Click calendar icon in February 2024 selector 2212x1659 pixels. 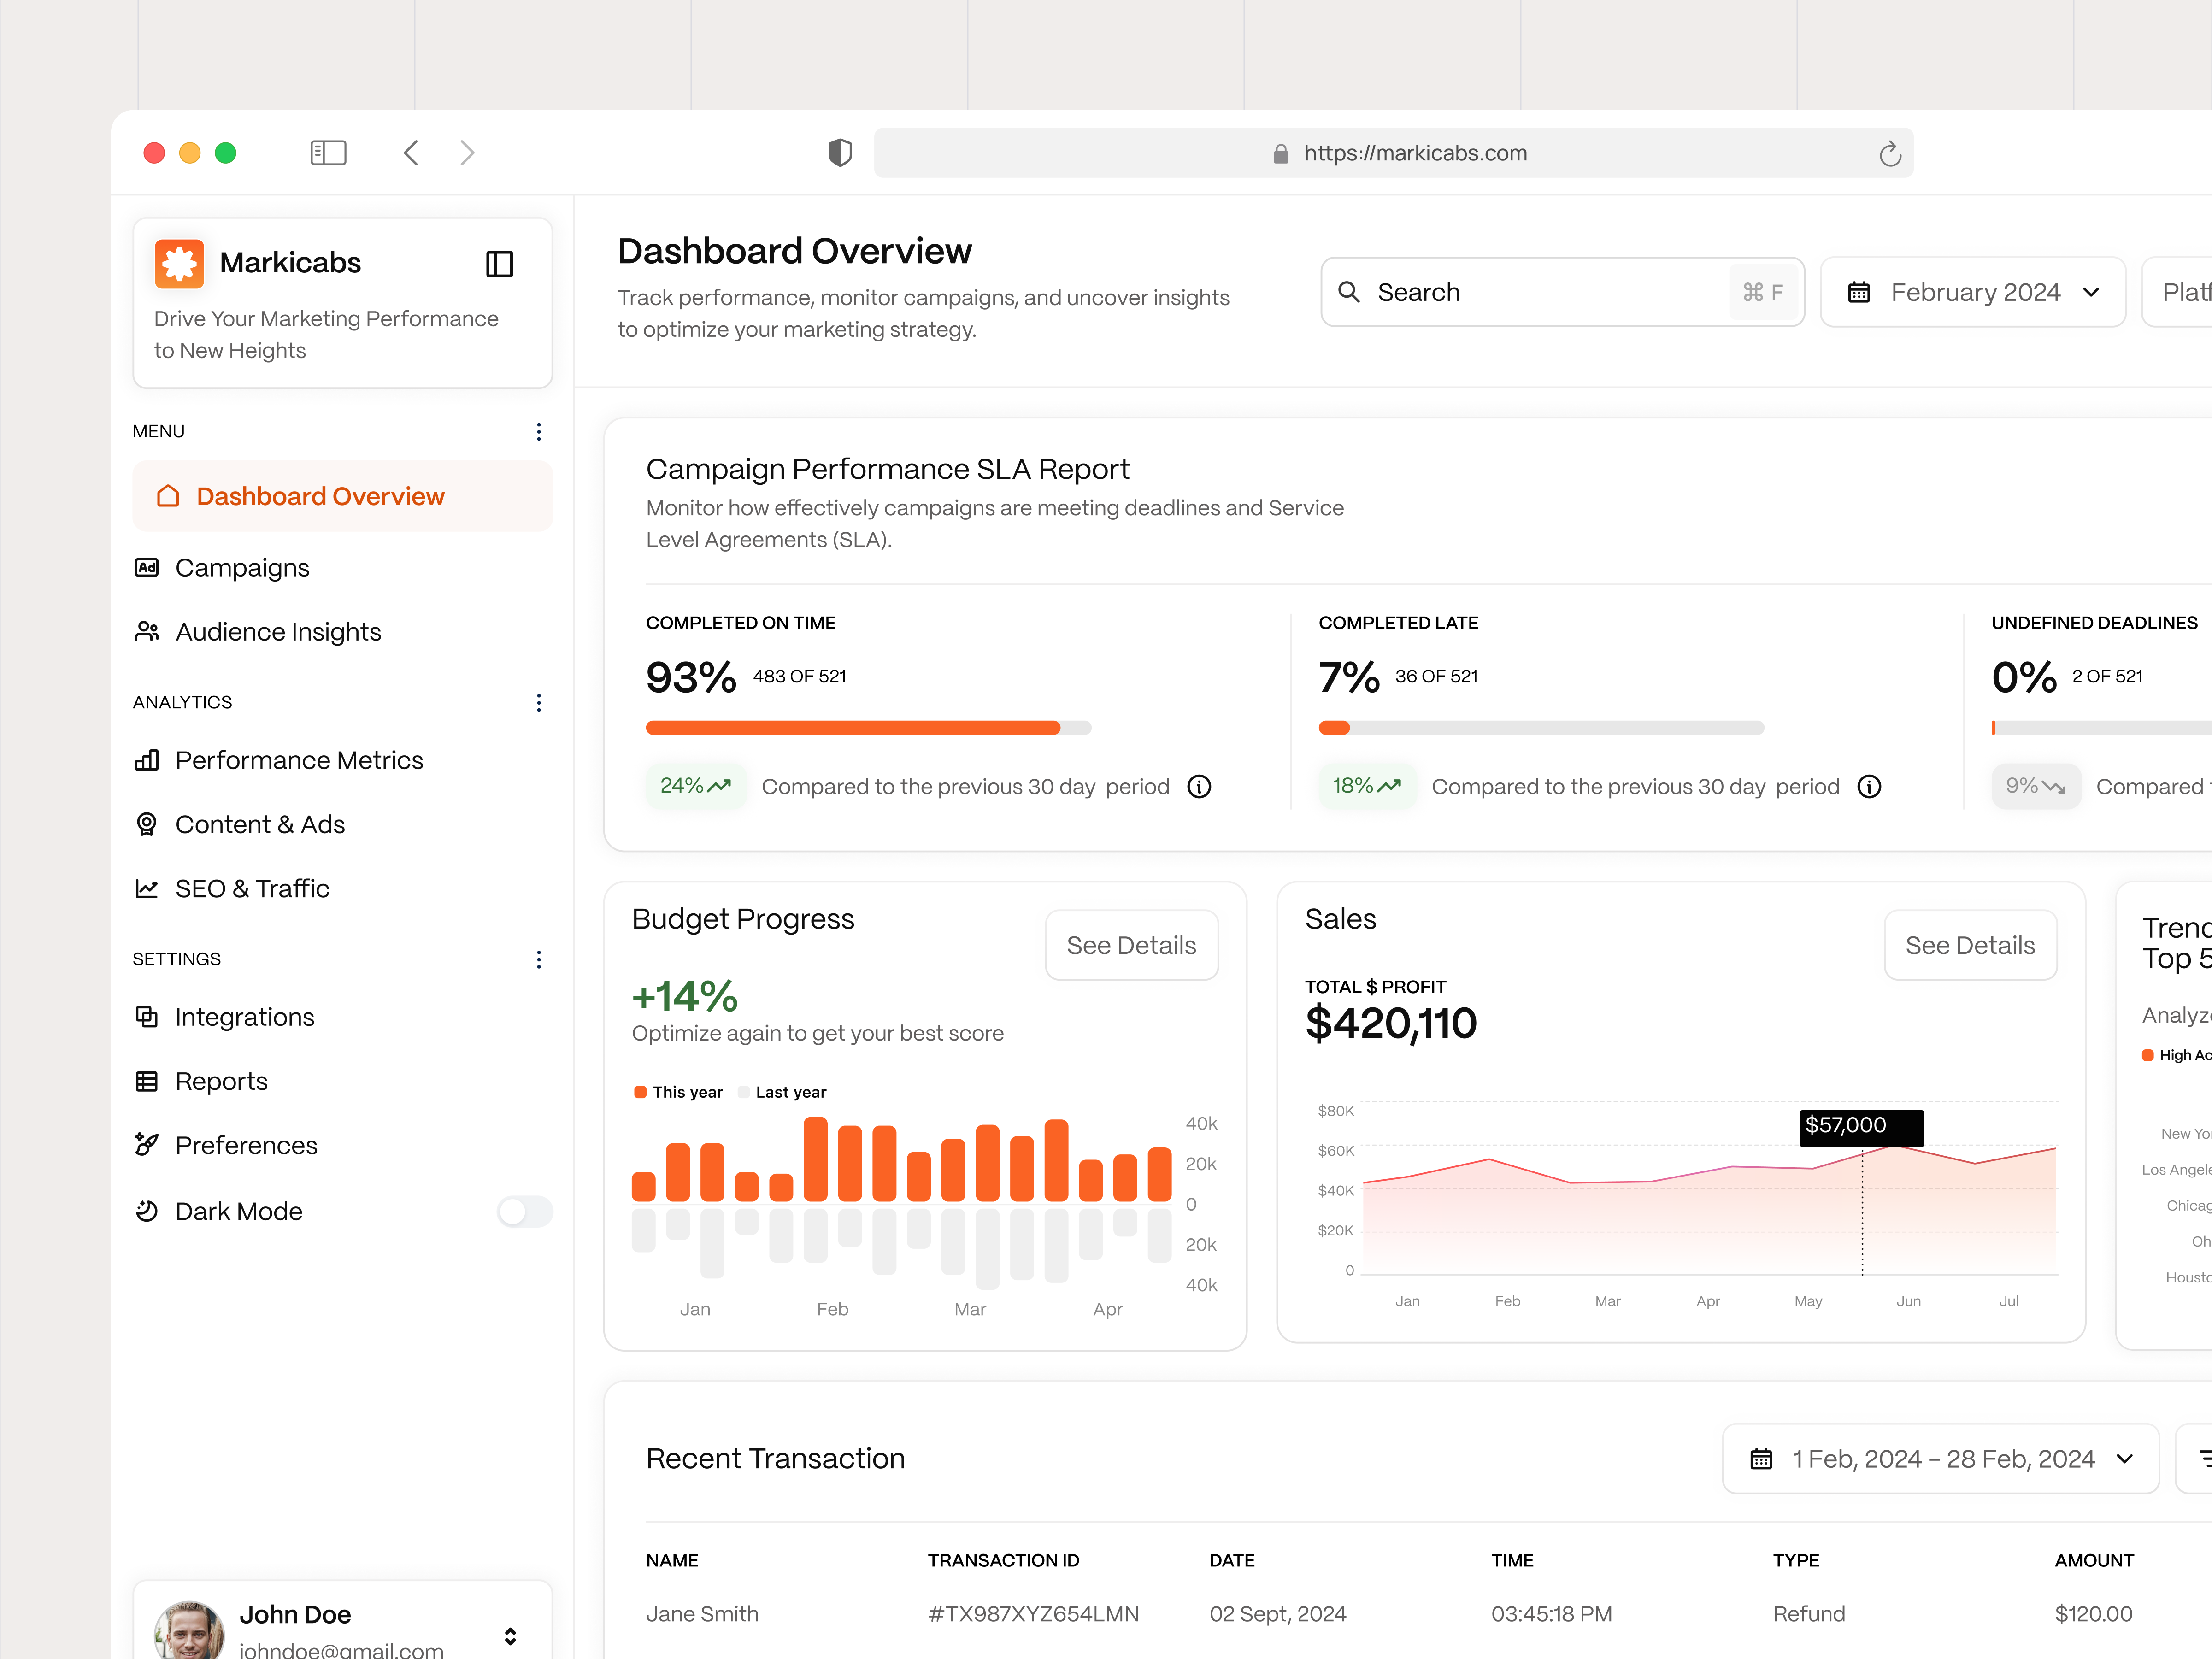point(1859,292)
